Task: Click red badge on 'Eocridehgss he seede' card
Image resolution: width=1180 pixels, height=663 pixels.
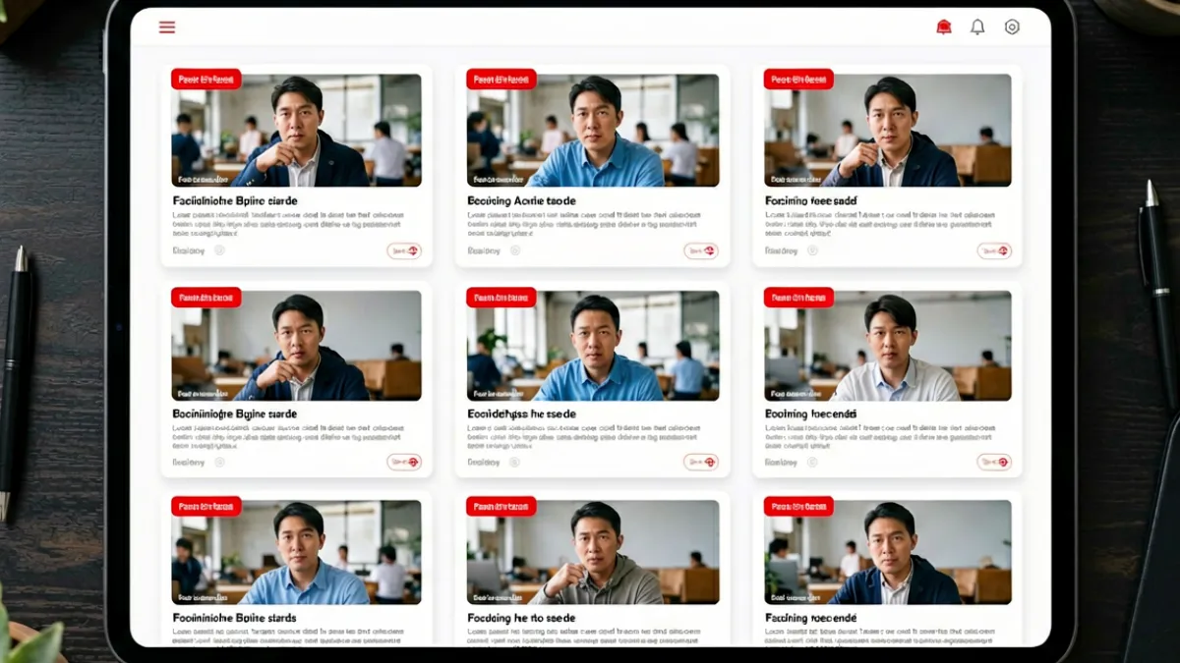Action: pyautogui.click(x=501, y=297)
